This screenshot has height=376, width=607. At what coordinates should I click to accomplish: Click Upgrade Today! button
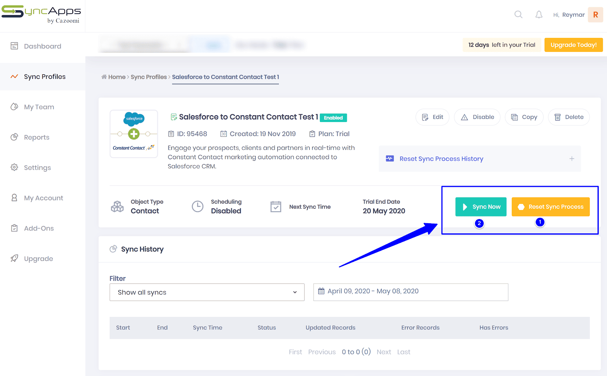573,45
